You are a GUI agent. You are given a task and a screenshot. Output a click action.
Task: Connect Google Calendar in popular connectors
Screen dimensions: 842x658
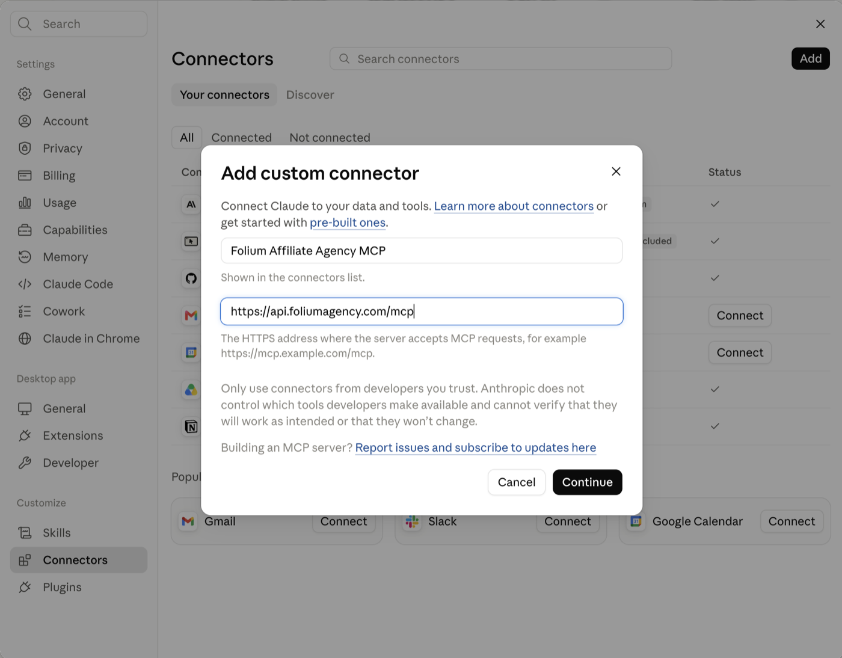[x=791, y=521]
